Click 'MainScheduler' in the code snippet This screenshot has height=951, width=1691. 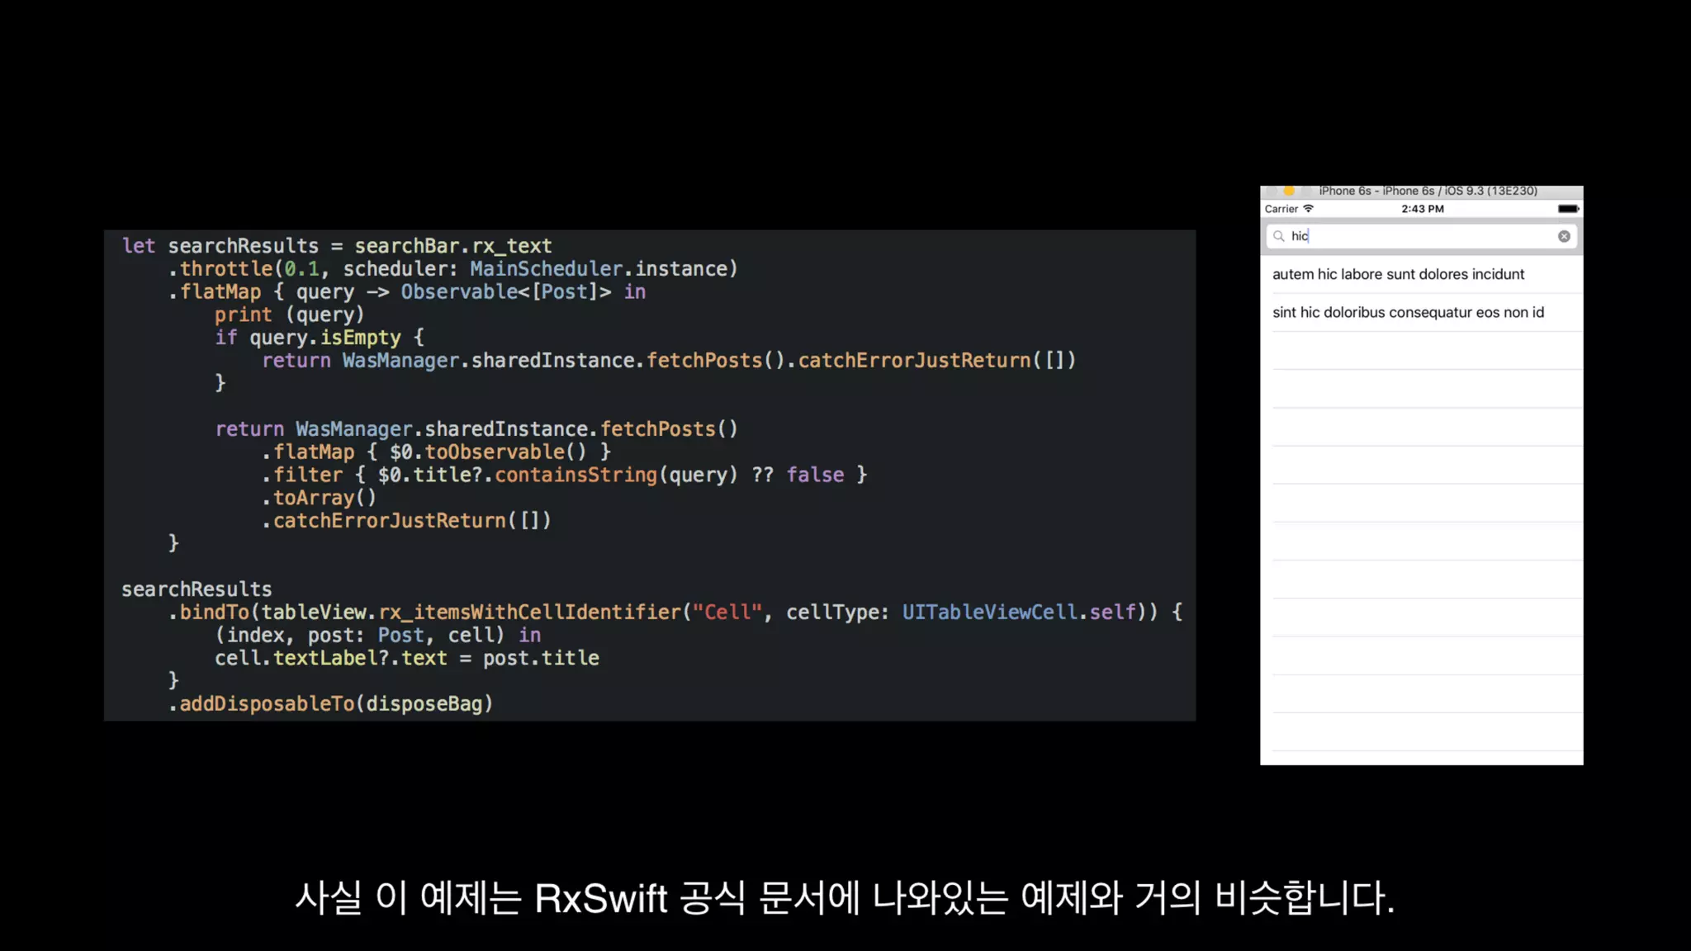[x=546, y=269]
